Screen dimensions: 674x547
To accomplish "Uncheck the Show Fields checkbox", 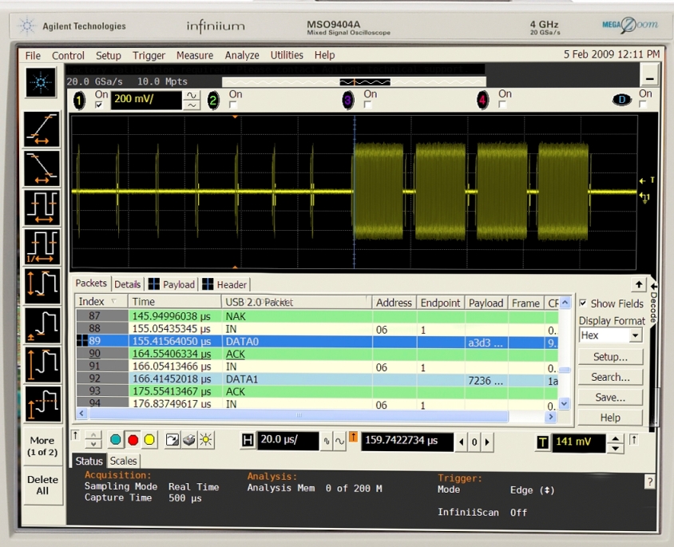I will (x=583, y=303).
